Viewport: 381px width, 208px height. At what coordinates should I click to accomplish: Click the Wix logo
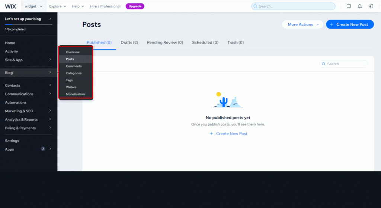[x=10, y=6]
